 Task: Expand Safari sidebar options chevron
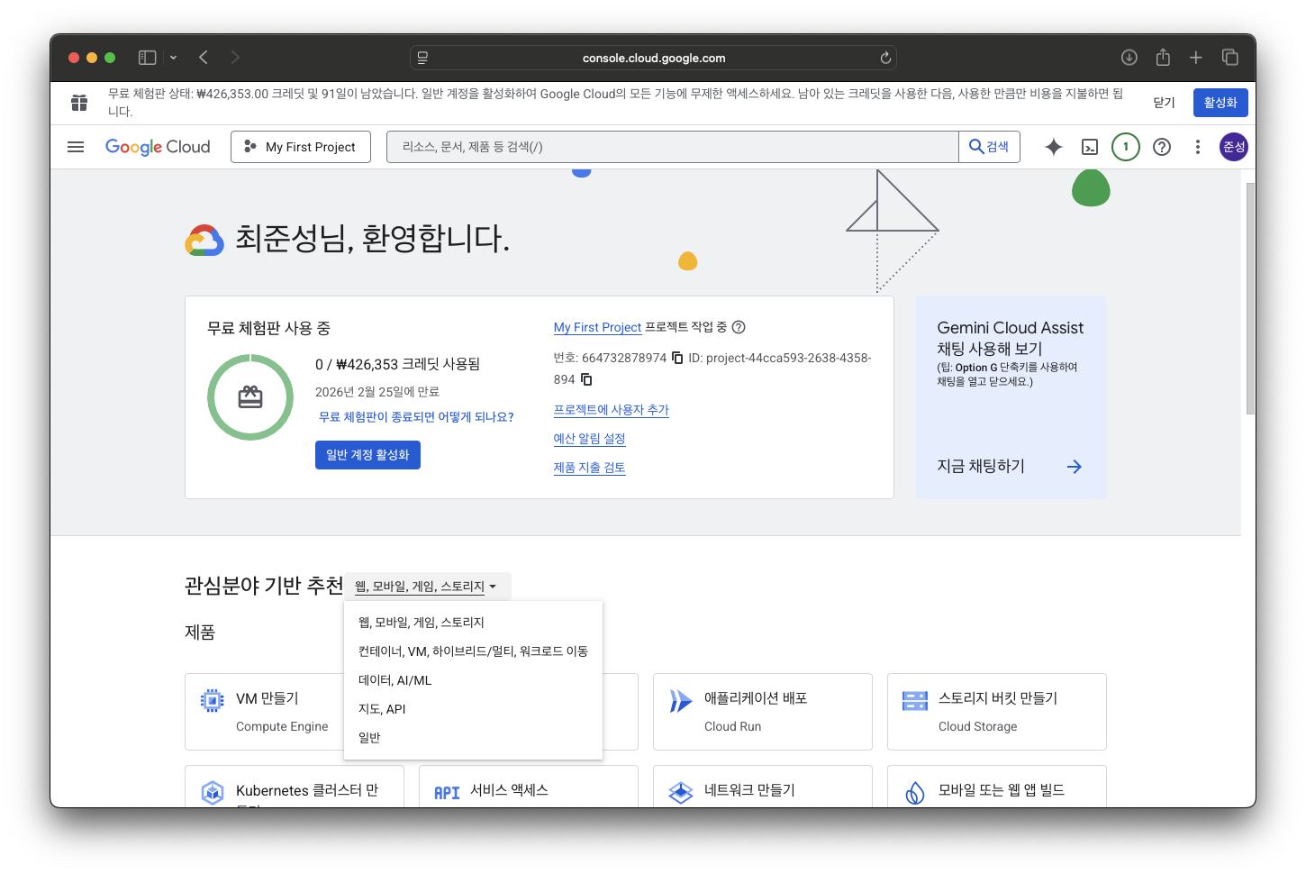(173, 58)
